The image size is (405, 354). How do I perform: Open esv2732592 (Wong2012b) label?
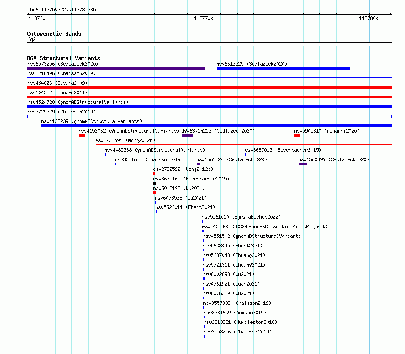[x=183, y=169]
